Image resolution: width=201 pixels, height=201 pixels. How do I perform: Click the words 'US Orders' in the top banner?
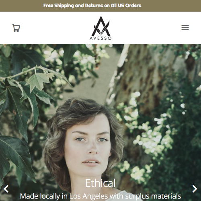coord(129,6)
